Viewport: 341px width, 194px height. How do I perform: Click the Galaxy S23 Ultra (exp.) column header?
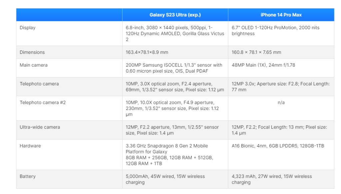175,15
